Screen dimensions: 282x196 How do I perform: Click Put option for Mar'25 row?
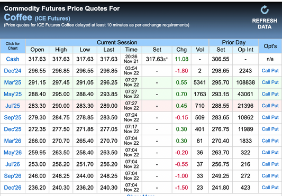point(275,82)
